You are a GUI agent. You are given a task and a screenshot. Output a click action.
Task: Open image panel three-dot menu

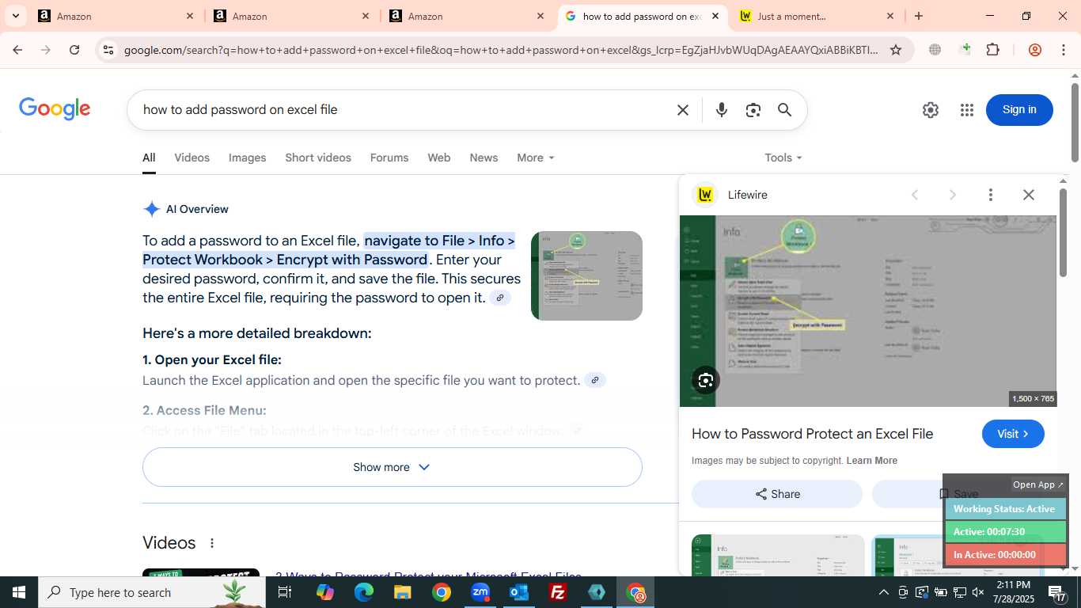tap(990, 195)
